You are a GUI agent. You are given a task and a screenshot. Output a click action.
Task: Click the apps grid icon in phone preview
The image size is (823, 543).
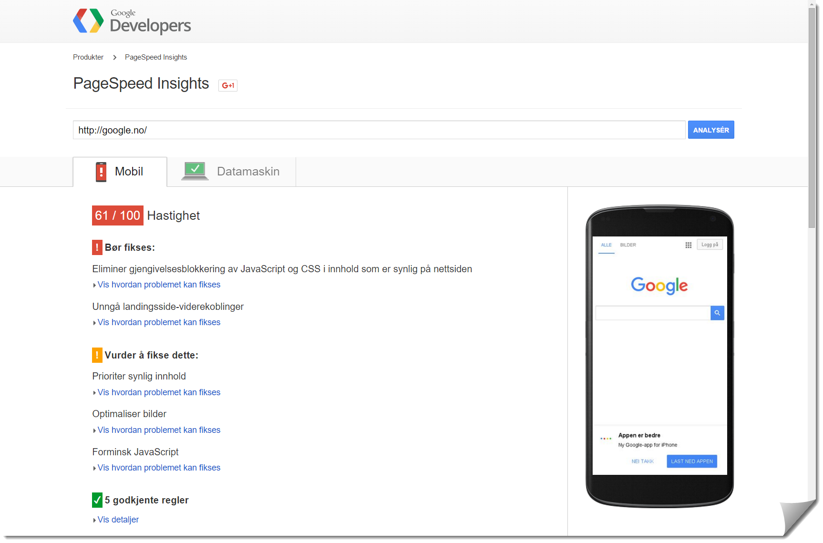tap(689, 245)
